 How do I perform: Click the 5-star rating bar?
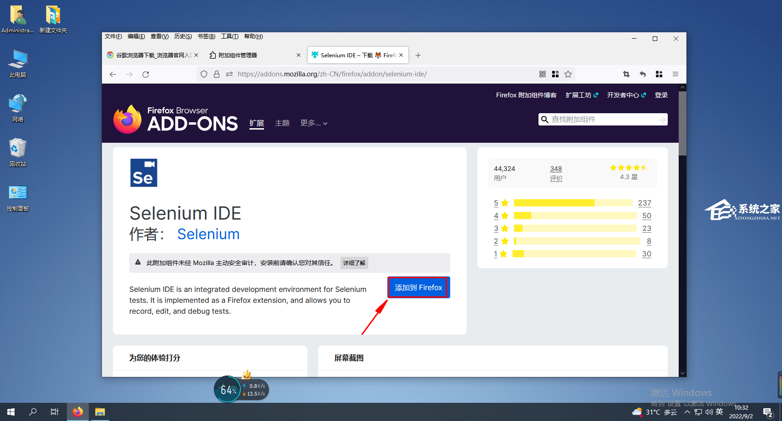pos(573,203)
